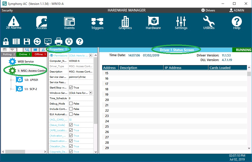
Task: Click the padlock icon in toolbar
Action: [x=6, y=41]
